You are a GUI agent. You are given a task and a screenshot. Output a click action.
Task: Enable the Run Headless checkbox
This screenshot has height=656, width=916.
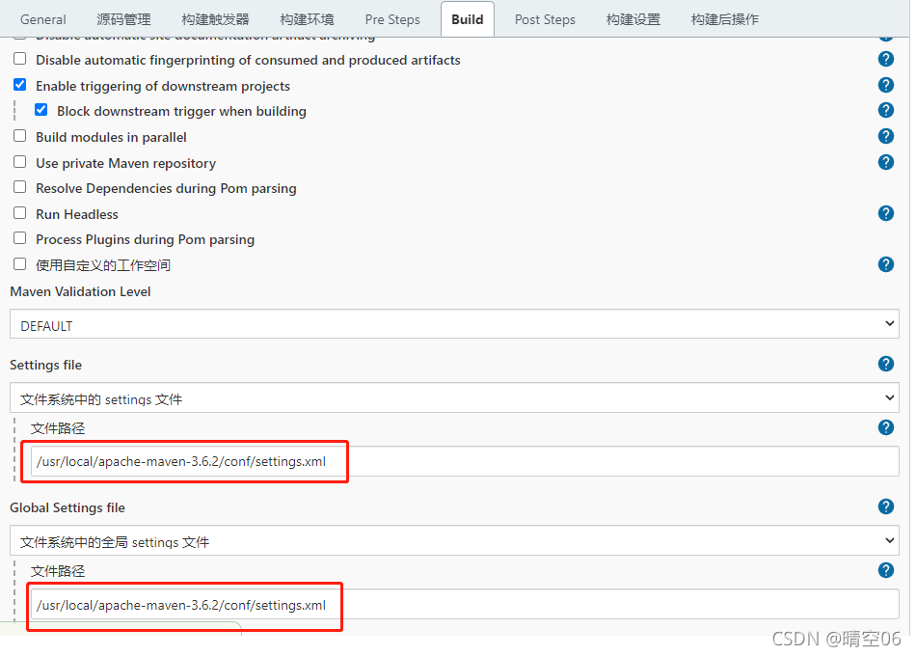20,213
